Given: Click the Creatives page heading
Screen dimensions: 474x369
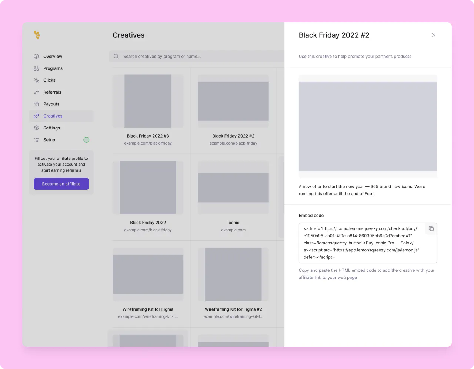Looking at the screenshot, I should (128, 35).
